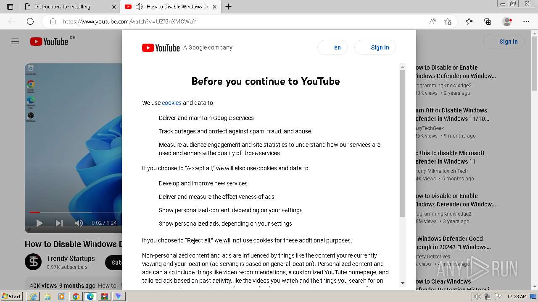The height and width of the screenshot is (302, 538).
Task: Open system tray volume icon
Action: [477, 297]
